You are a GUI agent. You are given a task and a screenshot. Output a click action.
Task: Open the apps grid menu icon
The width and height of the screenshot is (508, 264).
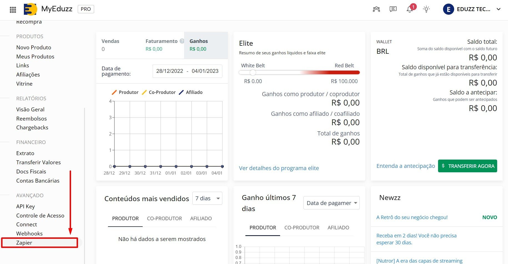click(13, 10)
